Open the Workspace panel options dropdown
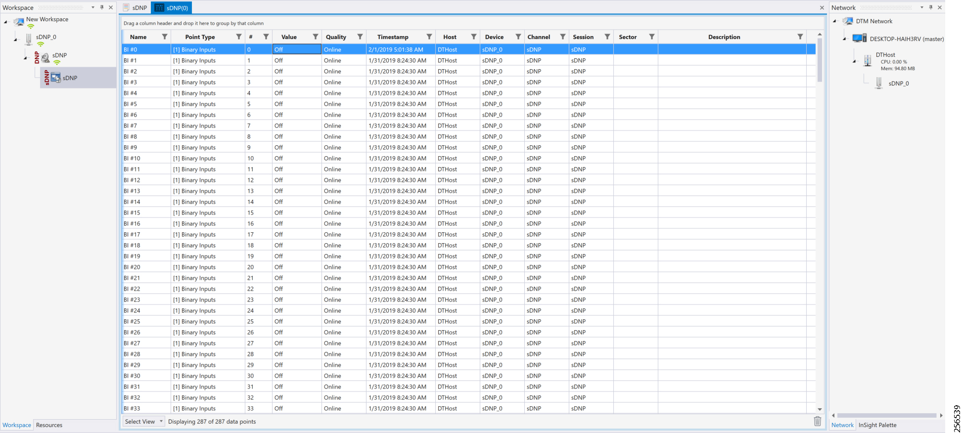This screenshot has width=962, height=433. 93,7
